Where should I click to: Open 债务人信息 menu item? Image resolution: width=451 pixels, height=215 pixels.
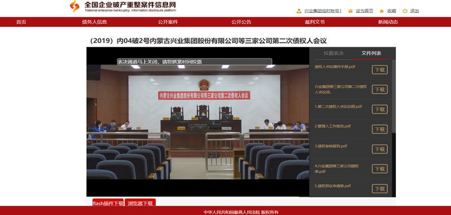pyautogui.click(x=94, y=22)
